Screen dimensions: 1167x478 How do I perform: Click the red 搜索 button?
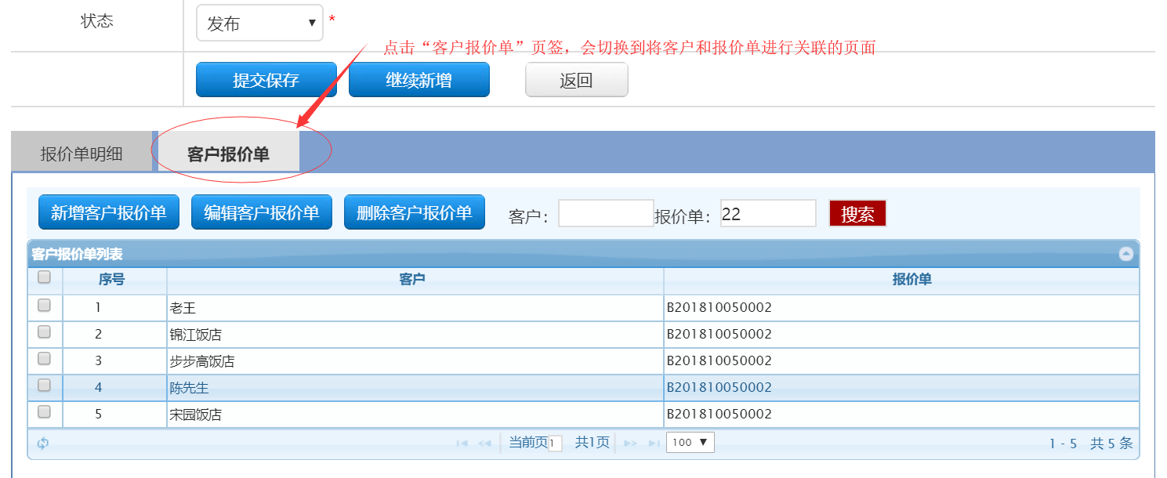(857, 214)
